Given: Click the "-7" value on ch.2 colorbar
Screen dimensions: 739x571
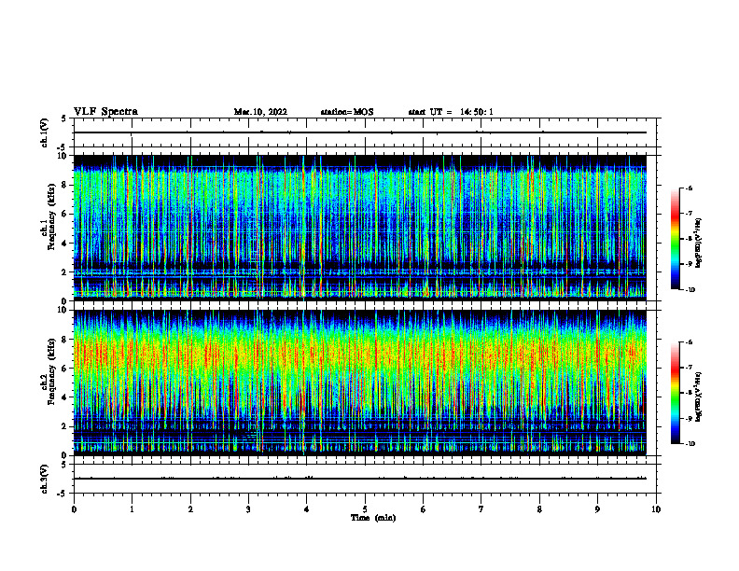Looking at the screenshot, I should click(x=690, y=368).
